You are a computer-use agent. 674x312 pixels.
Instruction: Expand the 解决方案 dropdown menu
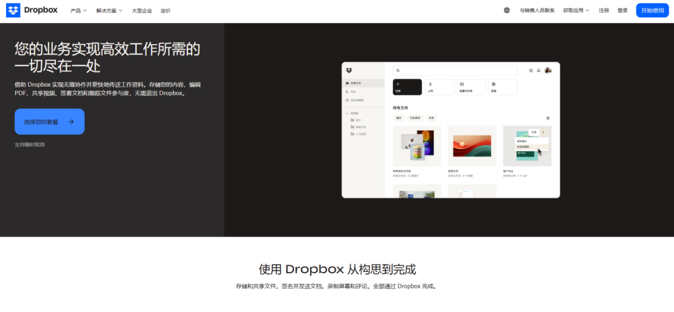click(109, 11)
